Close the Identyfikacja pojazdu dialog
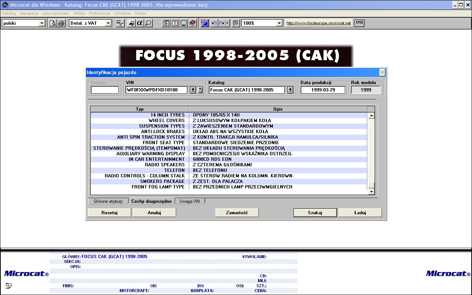 click(x=382, y=72)
